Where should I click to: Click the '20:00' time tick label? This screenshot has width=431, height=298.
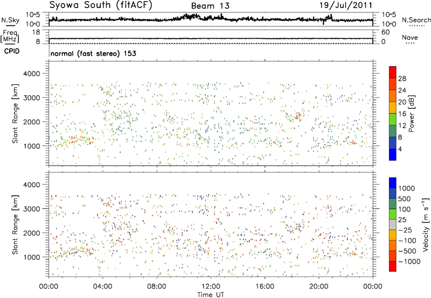point(318,287)
